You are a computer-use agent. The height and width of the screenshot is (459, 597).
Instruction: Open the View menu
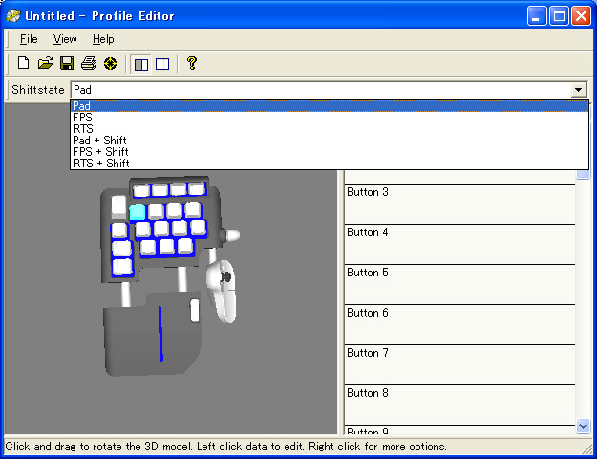click(65, 39)
